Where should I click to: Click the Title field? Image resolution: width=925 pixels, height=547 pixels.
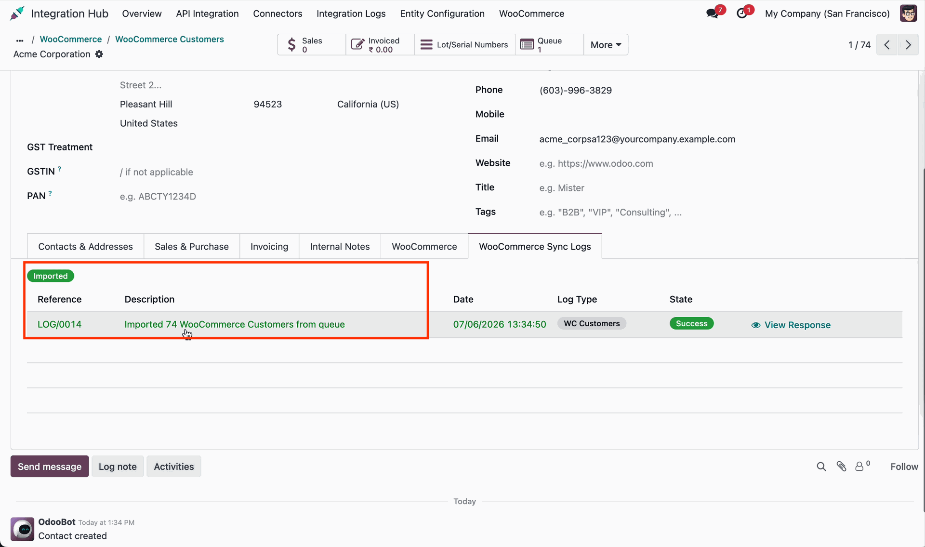[720, 188]
